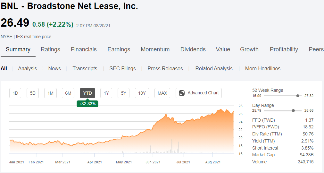This screenshot has width=324, height=173.
Task: Select the 1Y chart range
Action: (106, 93)
